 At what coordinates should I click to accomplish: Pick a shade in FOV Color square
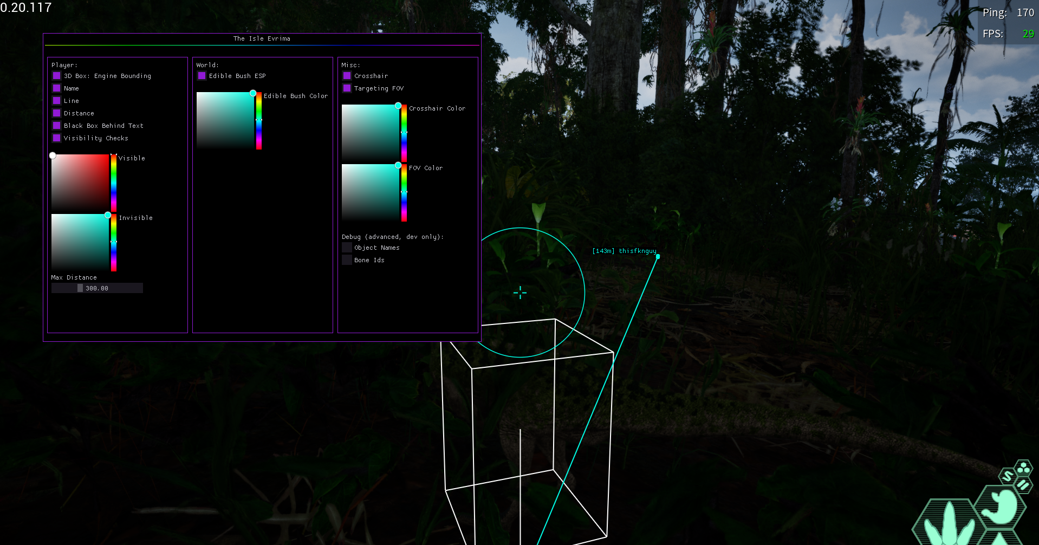[x=371, y=192]
